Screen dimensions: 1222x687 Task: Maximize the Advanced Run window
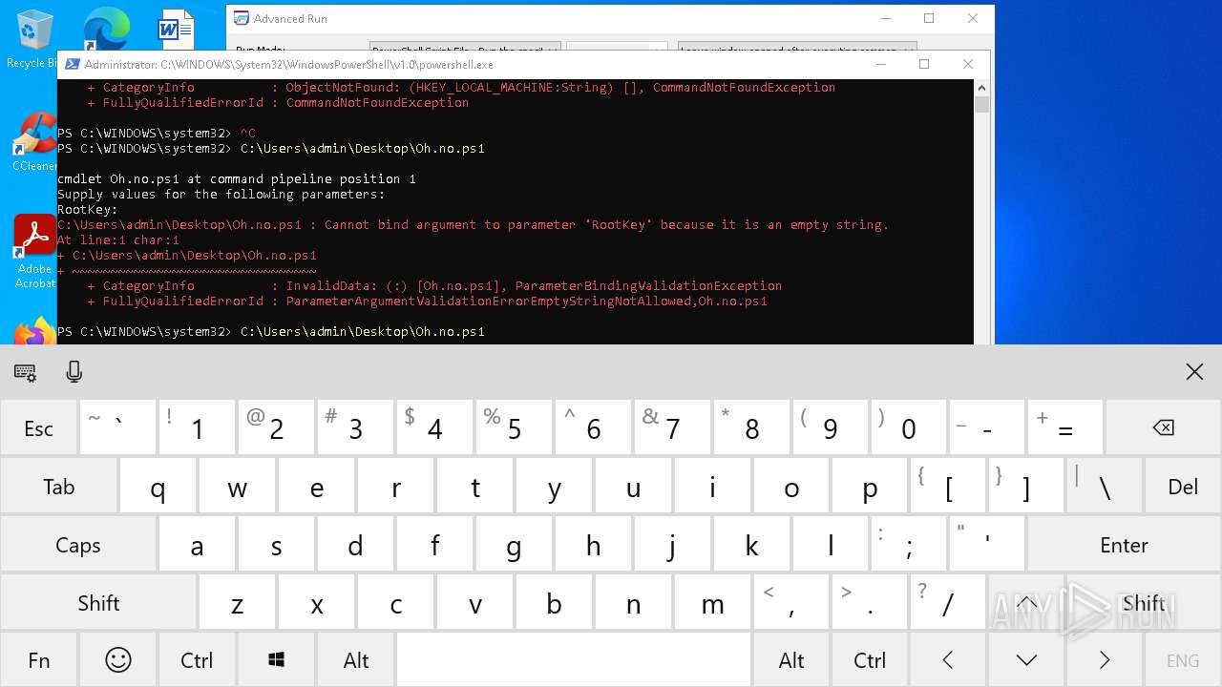tap(929, 18)
